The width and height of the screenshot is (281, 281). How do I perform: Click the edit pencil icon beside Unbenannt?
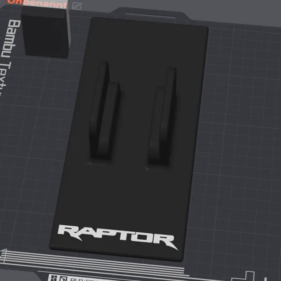[x=77, y=6]
